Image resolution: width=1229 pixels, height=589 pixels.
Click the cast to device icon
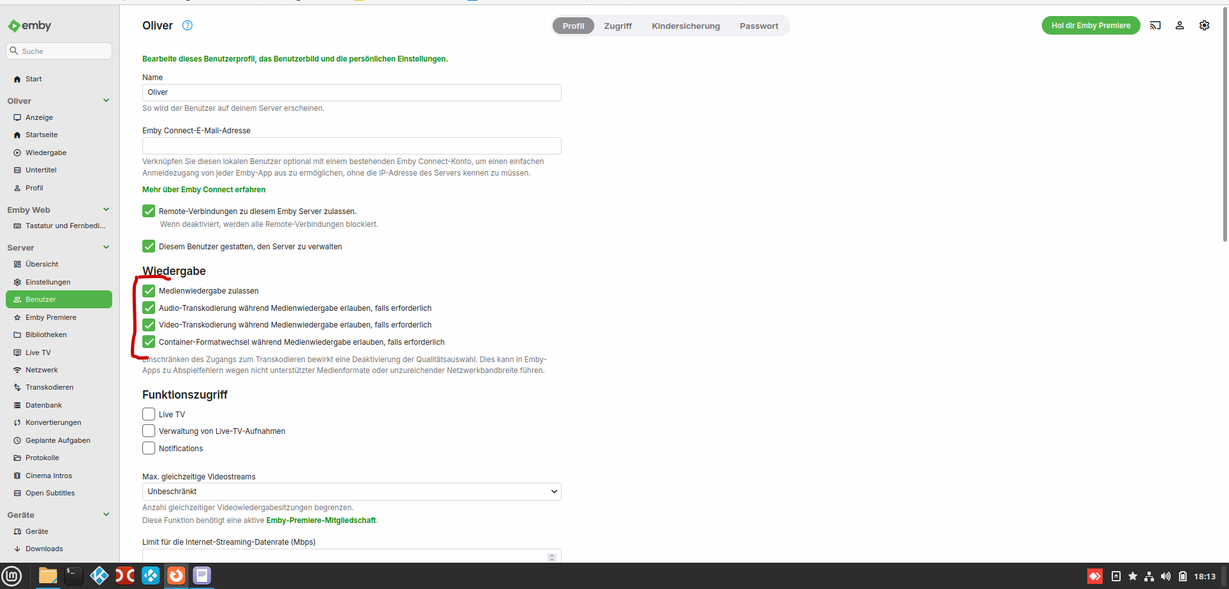(1155, 26)
